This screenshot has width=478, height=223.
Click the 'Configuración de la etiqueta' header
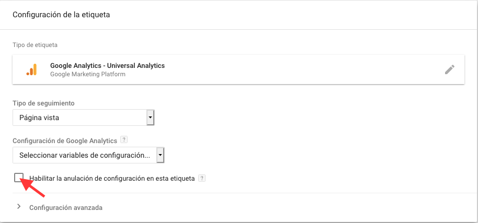(x=61, y=15)
